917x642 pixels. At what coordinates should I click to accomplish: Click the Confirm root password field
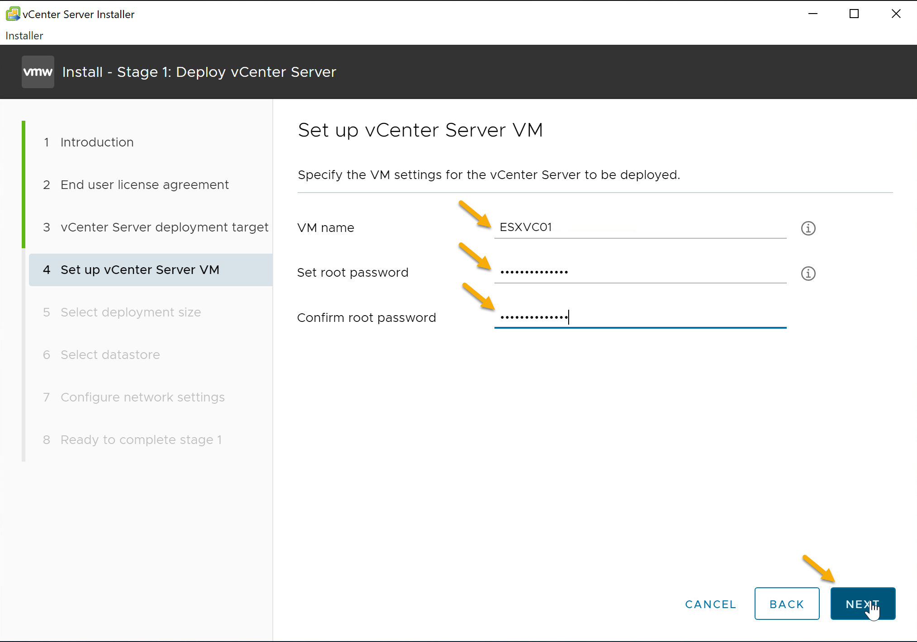tap(640, 317)
